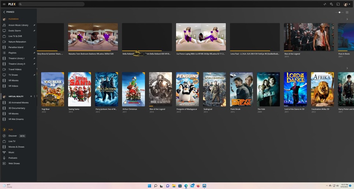This screenshot has width=354, height=189.
Task: Open the Paradise Island library
Action: tap(16, 47)
